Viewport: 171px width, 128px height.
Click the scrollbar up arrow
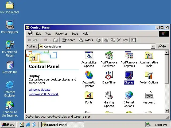click(166, 53)
